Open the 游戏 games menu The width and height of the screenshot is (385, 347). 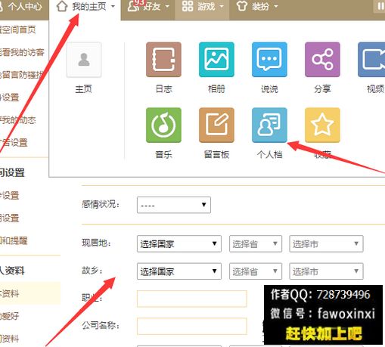[x=202, y=7]
